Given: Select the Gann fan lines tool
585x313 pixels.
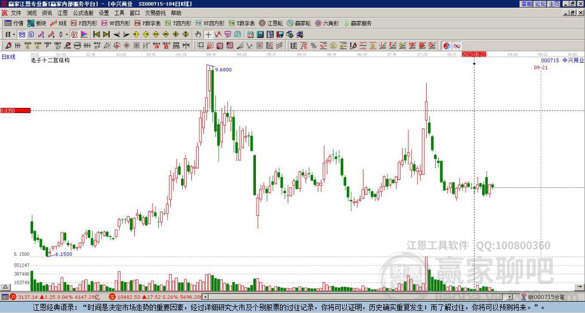Looking at the screenshot, I should point(210,46).
